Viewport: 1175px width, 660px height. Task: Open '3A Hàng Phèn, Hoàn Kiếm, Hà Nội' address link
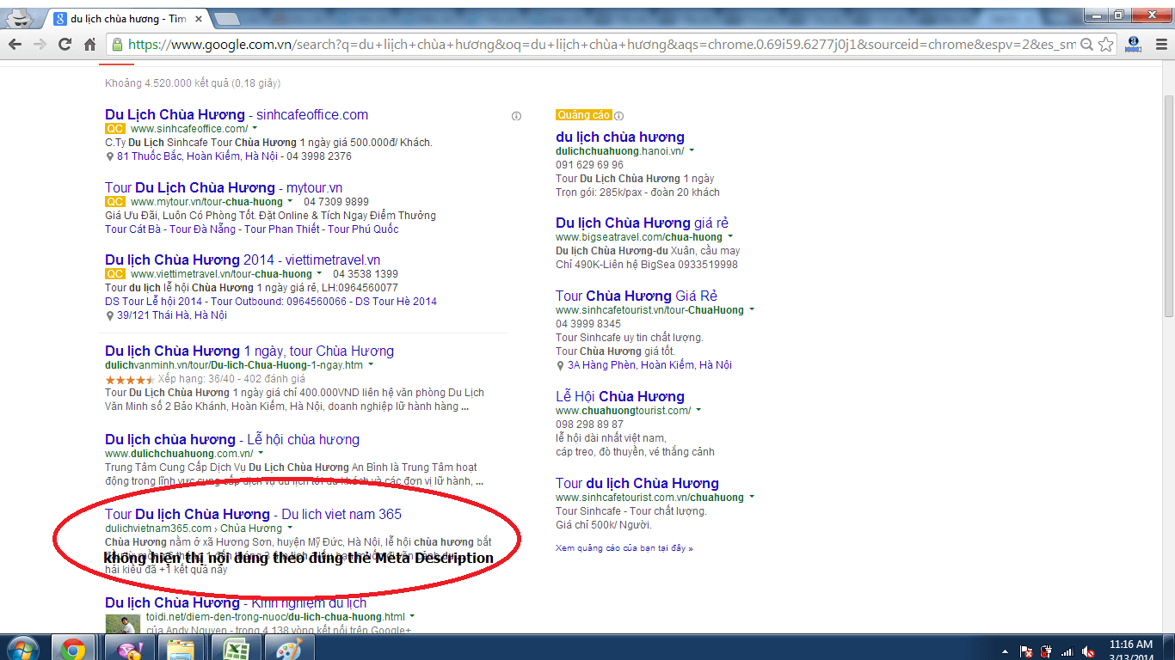coord(649,365)
